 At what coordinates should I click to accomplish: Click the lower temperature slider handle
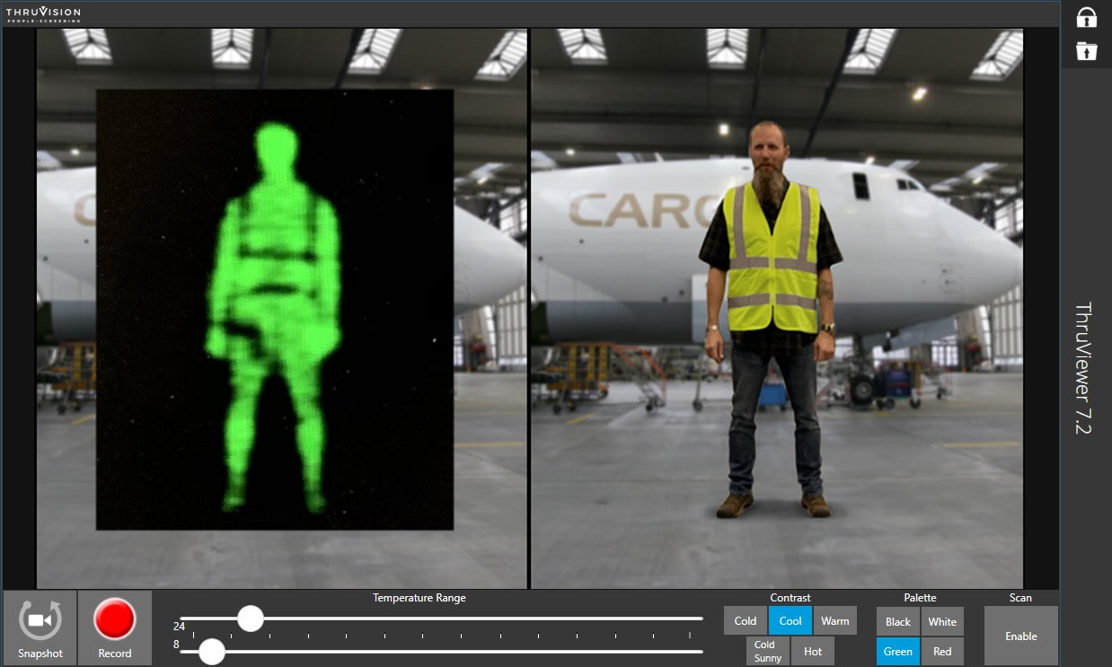[x=211, y=652]
